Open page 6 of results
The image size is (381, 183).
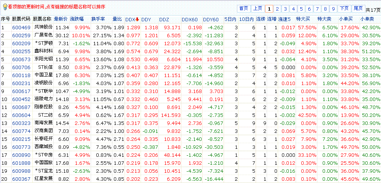click(x=309, y=9)
